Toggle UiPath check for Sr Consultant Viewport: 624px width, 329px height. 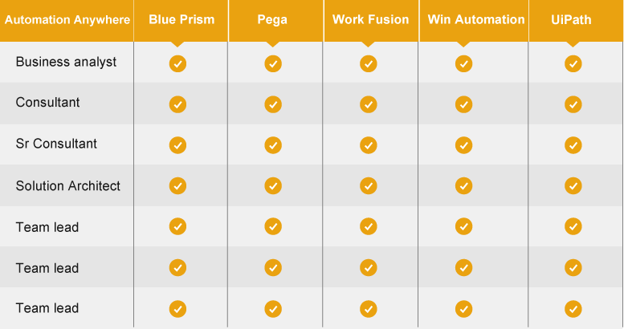[x=573, y=144]
